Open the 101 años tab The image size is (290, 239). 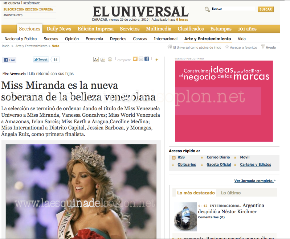(x=247, y=29)
